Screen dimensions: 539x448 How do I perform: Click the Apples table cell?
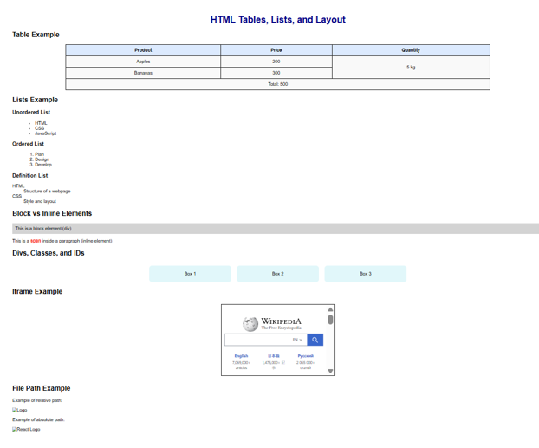pyautogui.click(x=143, y=62)
